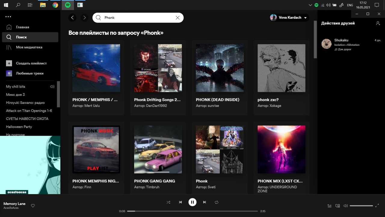Open the phonk zxc? playlist
Image resolution: width=385 pixels, height=217 pixels.
[281, 77]
